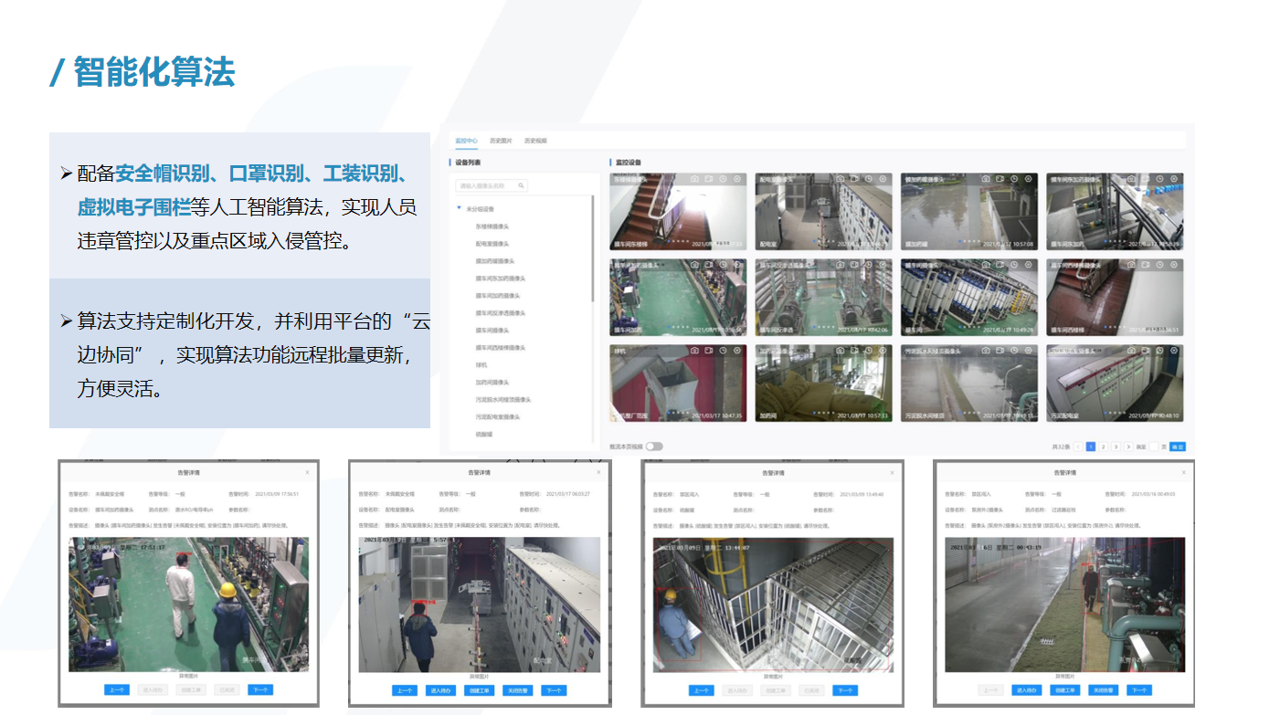Go to next page in pagination

(1129, 447)
